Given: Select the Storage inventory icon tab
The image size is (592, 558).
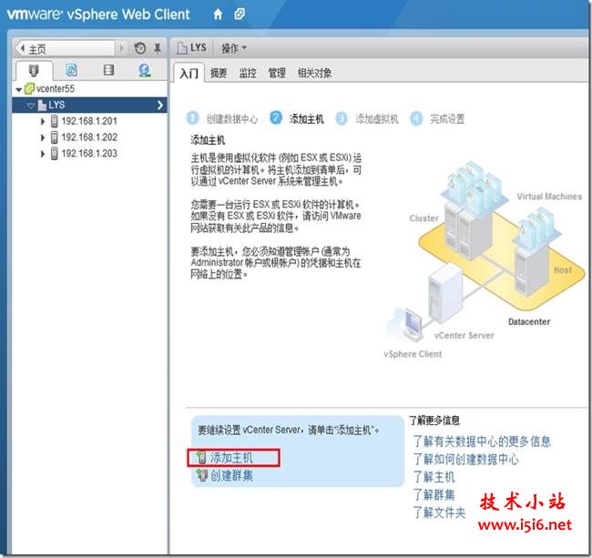Looking at the screenshot, I should pyautogui.click(x=108, y=70).
